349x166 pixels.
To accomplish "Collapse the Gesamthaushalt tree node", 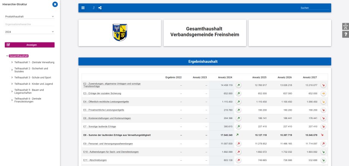I will click(x=7, y=56).
